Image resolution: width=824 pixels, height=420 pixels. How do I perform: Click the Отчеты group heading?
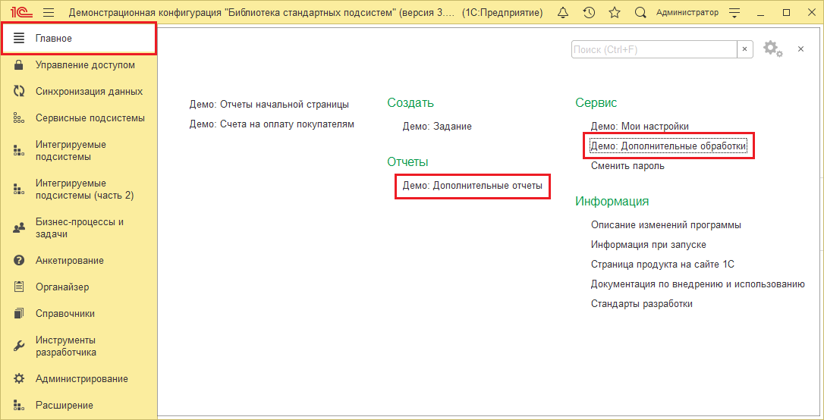coord(407,162)
